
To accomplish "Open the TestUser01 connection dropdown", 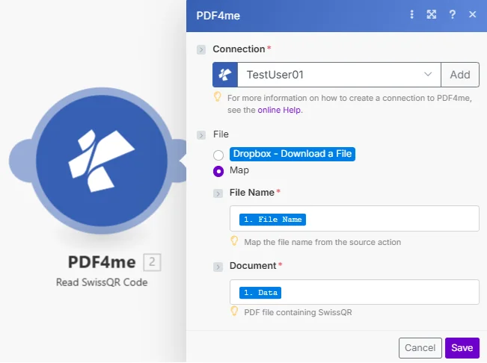I will [x=339, y=75].
